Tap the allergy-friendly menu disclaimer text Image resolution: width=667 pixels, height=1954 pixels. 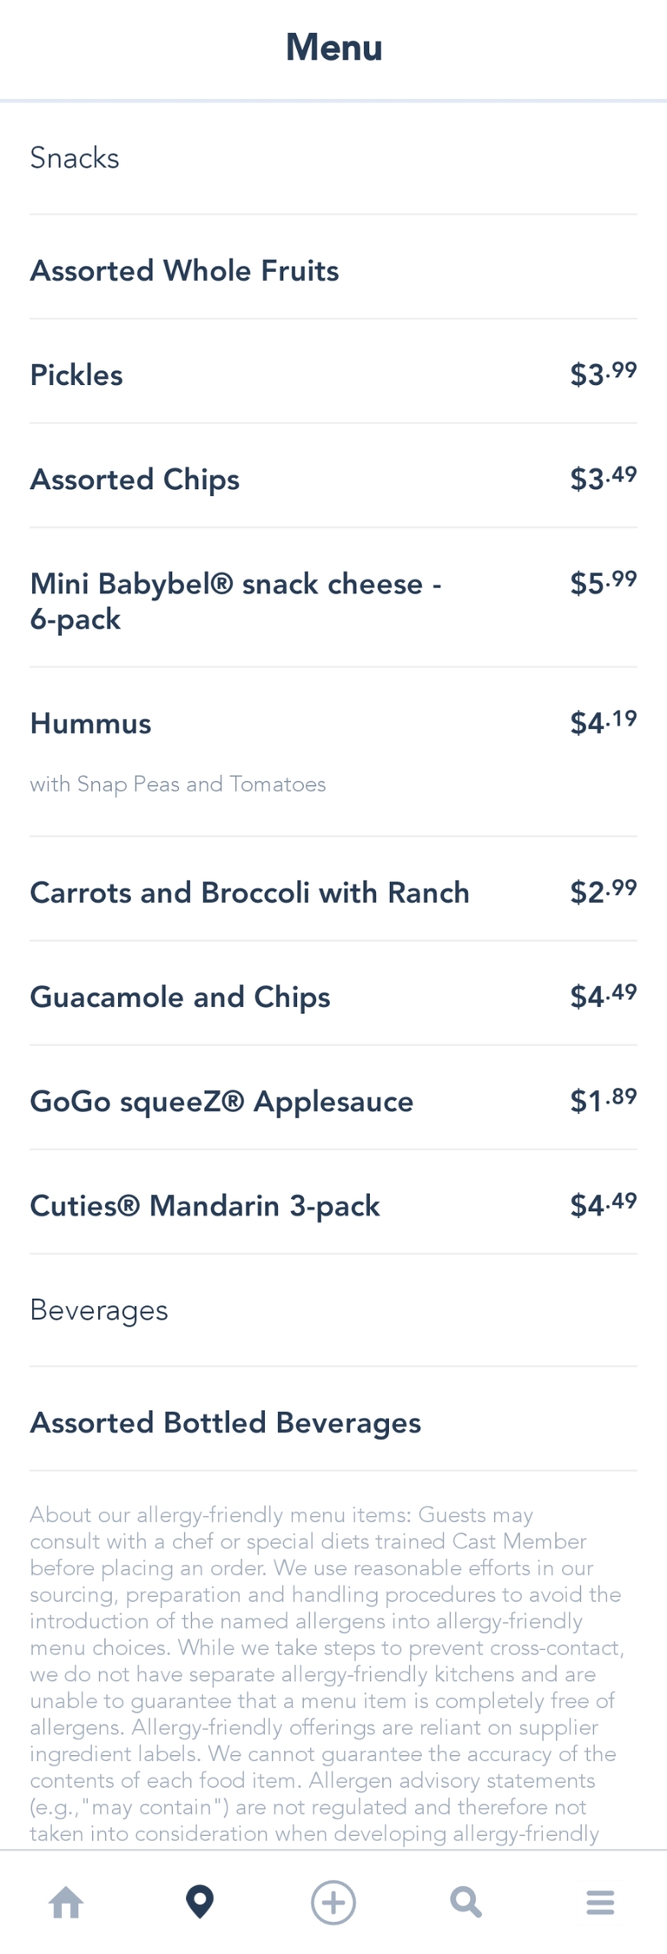[326, 1672]
